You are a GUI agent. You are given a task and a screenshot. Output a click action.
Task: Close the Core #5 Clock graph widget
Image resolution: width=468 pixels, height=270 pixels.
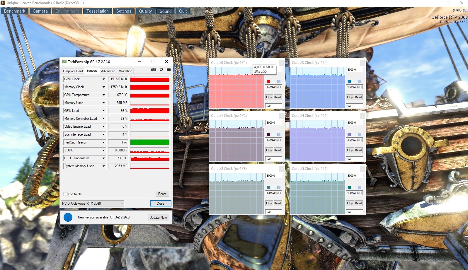tap(362, 169)
